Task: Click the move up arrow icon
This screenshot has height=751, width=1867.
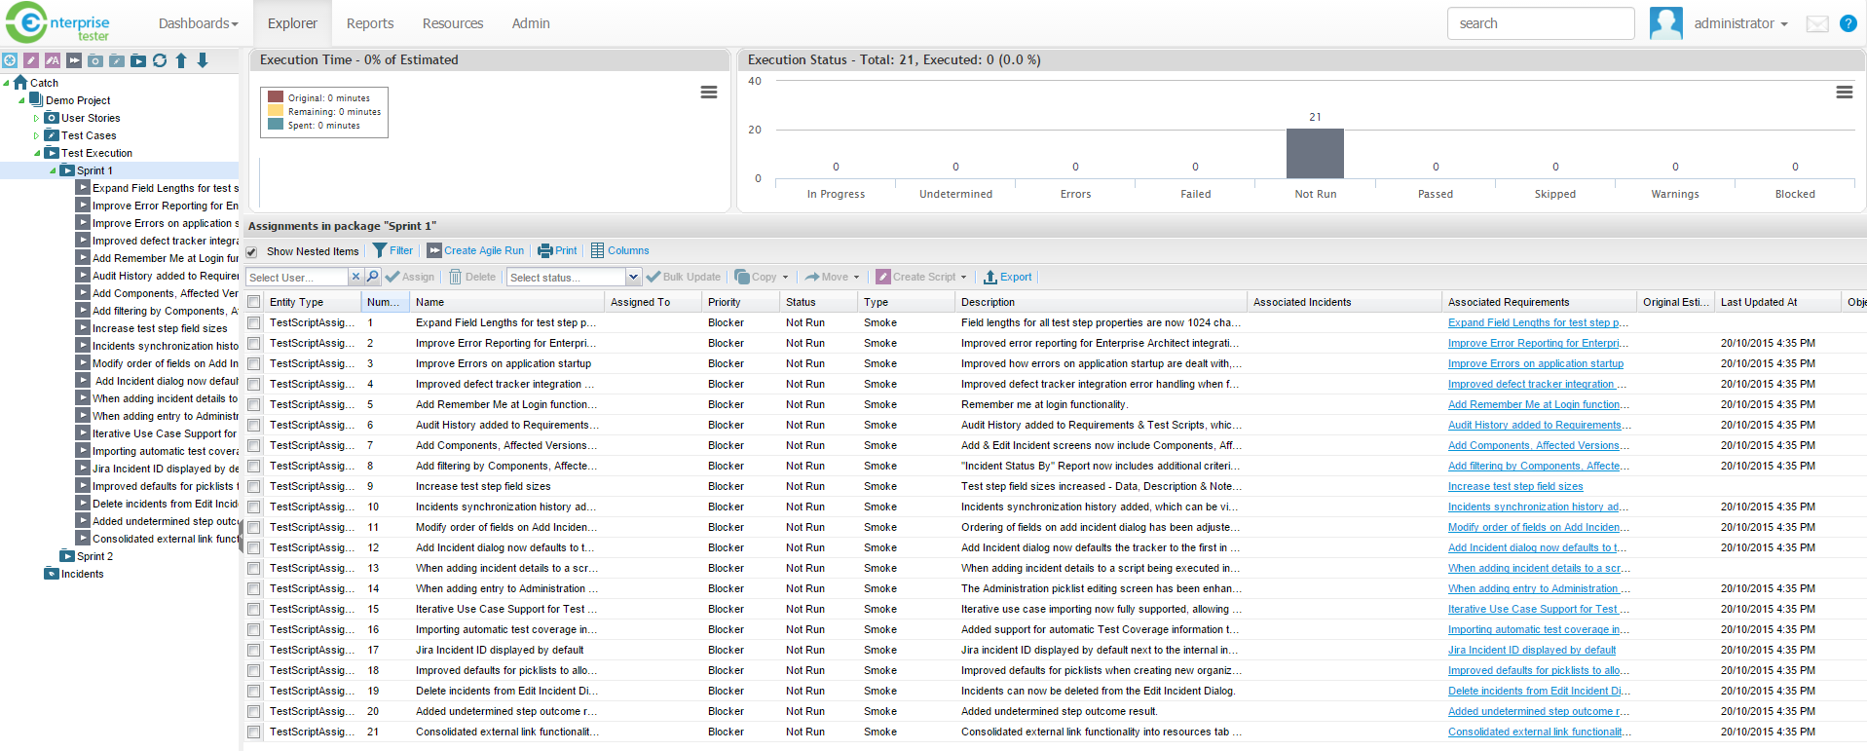Action: 181,60
